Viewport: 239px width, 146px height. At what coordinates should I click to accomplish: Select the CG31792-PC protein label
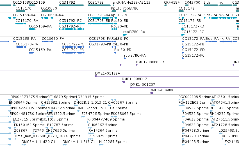click(x=73, y=44)
